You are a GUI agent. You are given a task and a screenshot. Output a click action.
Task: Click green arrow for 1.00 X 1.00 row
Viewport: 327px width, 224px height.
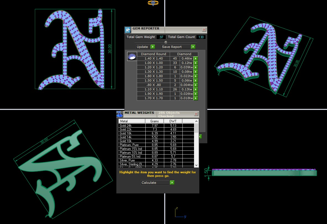tap(196, 63)
